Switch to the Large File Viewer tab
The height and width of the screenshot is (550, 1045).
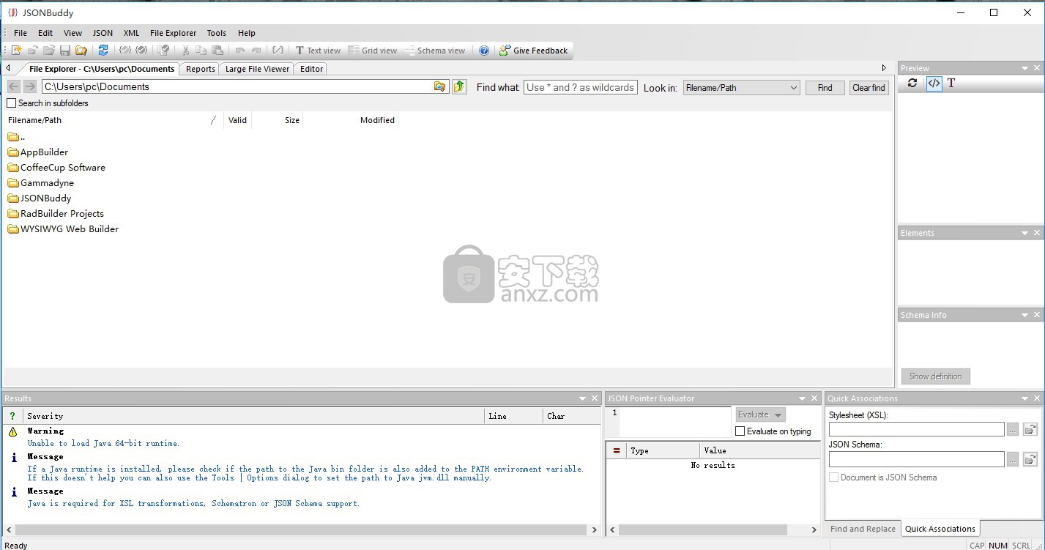pos(257,69)
